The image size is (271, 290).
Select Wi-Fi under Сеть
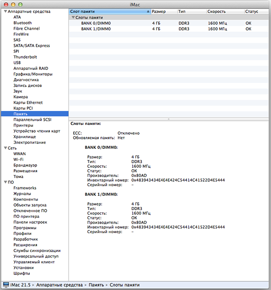click(x=19, y=159)
